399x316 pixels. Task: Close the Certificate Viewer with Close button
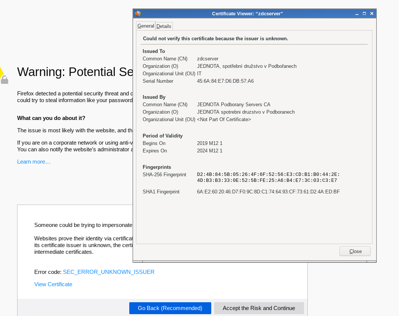pos(355,252)
